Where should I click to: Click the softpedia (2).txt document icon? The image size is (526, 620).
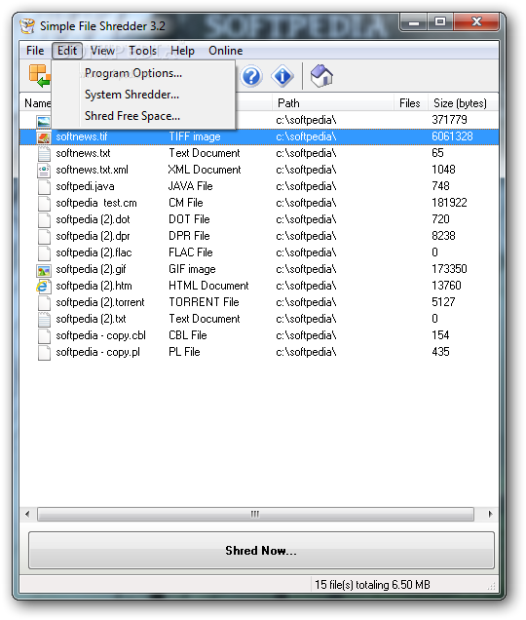44,320
